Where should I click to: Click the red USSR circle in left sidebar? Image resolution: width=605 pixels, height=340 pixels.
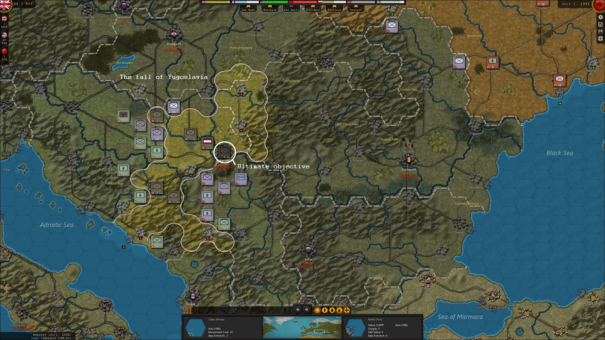[5, 52]
